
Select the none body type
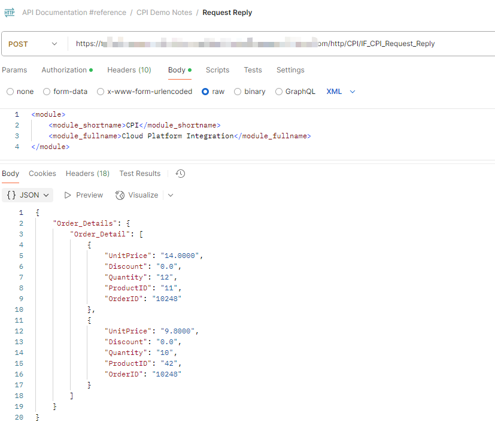10,92
